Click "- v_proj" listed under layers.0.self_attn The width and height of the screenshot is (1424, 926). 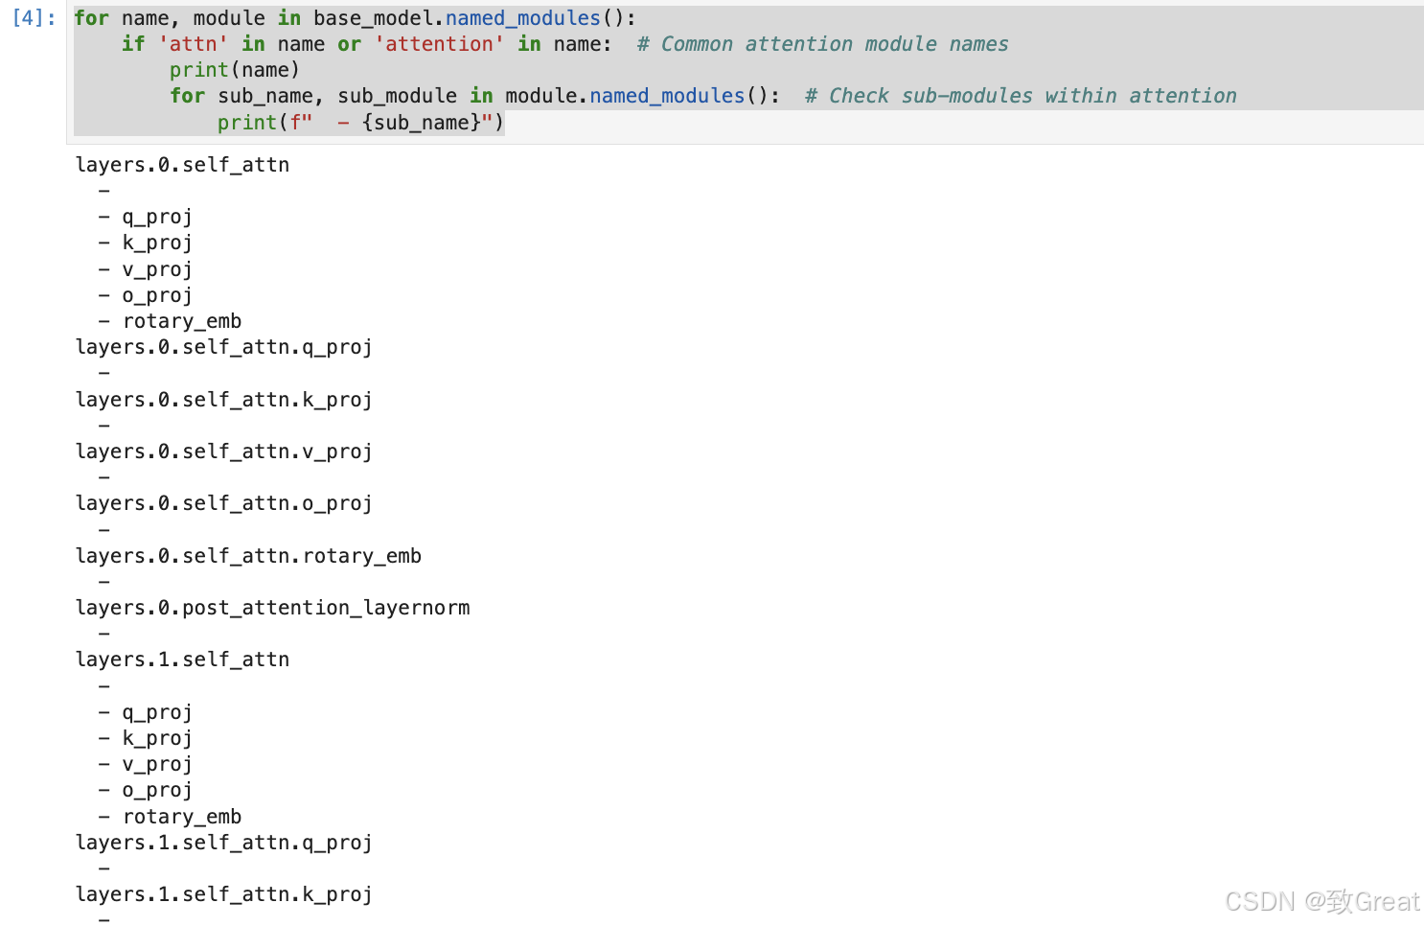pyautogui.click(x=146, y=269)
